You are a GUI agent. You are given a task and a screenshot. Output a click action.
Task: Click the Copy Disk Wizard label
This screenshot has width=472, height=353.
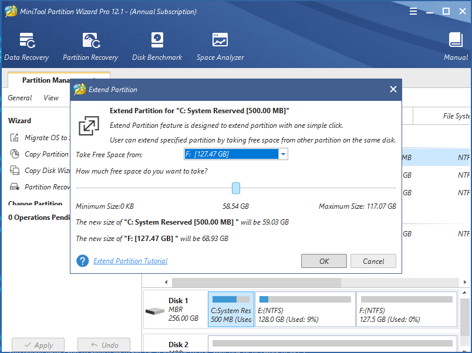pyautogui.click(x=48, y=170)
